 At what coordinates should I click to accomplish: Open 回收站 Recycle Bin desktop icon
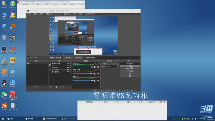point(4,38)
